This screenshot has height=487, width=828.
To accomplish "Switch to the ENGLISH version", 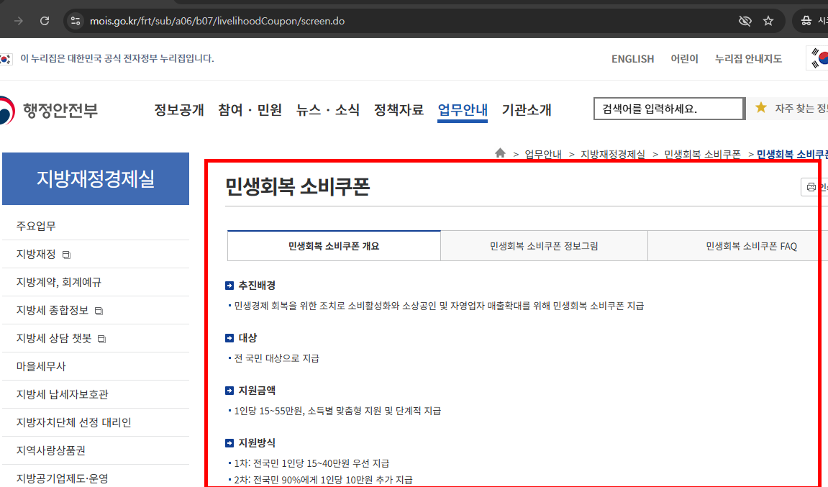I will (632, 58).
